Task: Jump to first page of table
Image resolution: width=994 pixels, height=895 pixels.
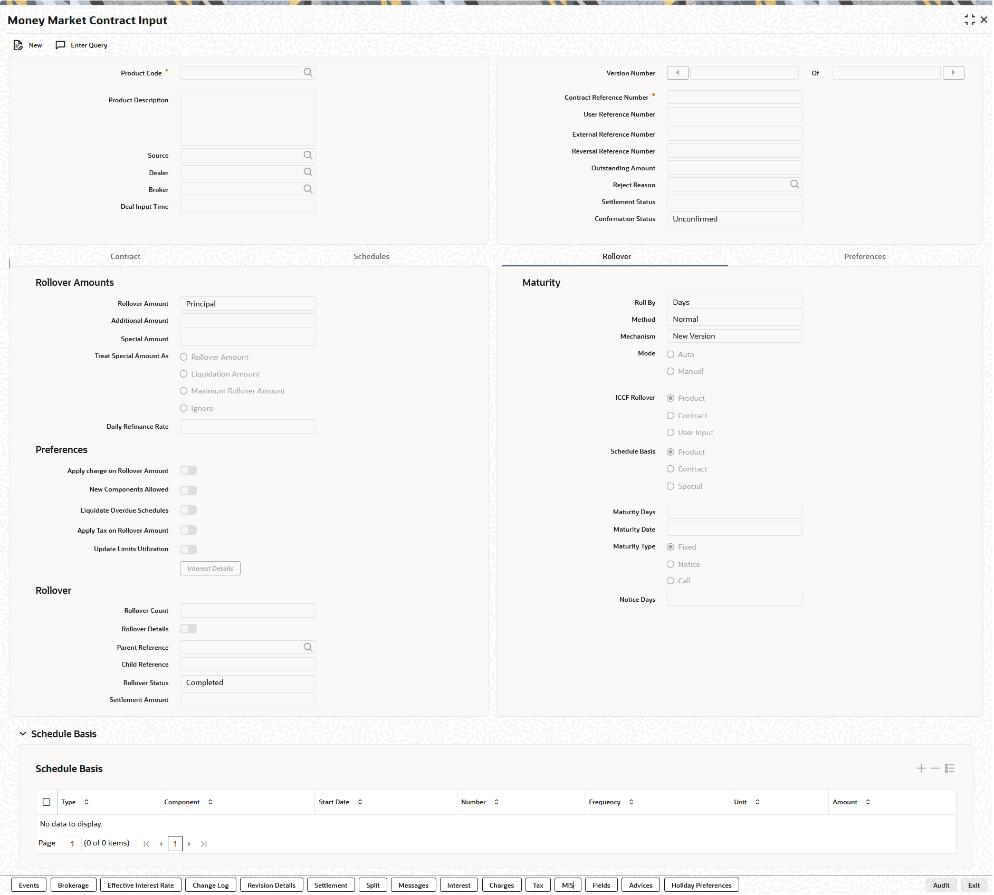Action: click(147, 844)
